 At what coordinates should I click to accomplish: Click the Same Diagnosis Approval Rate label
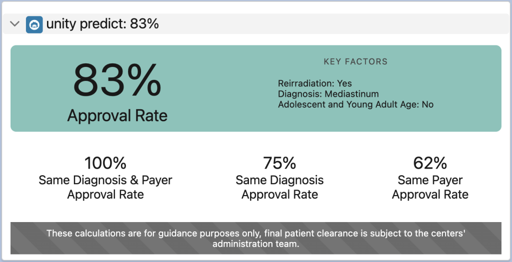coord(279,187)
